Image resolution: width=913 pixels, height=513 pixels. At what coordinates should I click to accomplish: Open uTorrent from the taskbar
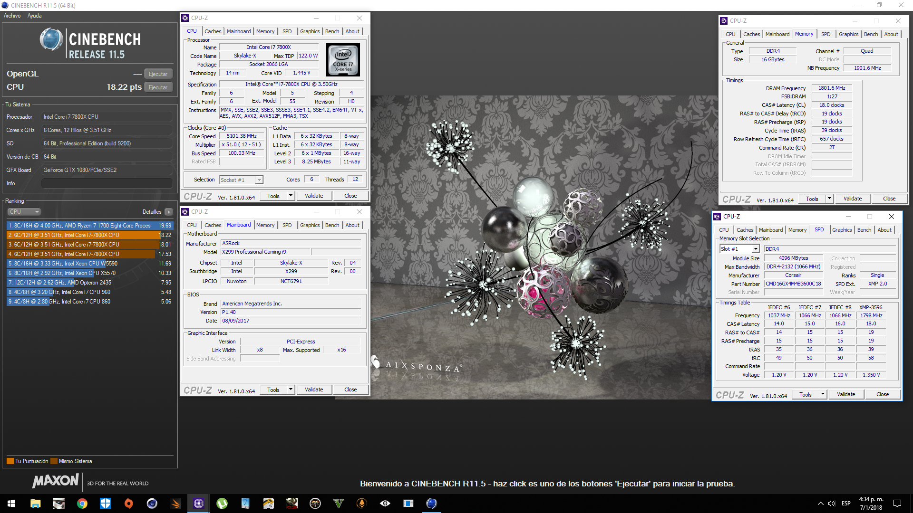tap(222, 503)
